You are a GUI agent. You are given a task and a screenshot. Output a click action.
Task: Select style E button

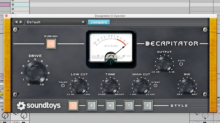click(x=91, y=106)
